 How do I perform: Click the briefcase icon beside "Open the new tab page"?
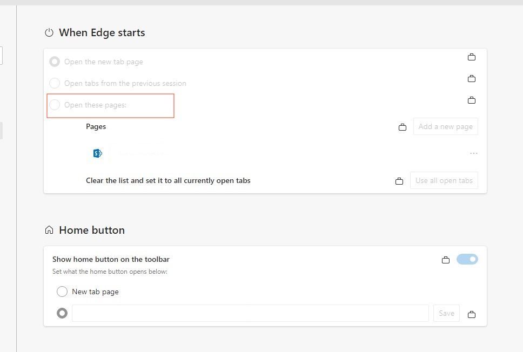click(472, 57)
